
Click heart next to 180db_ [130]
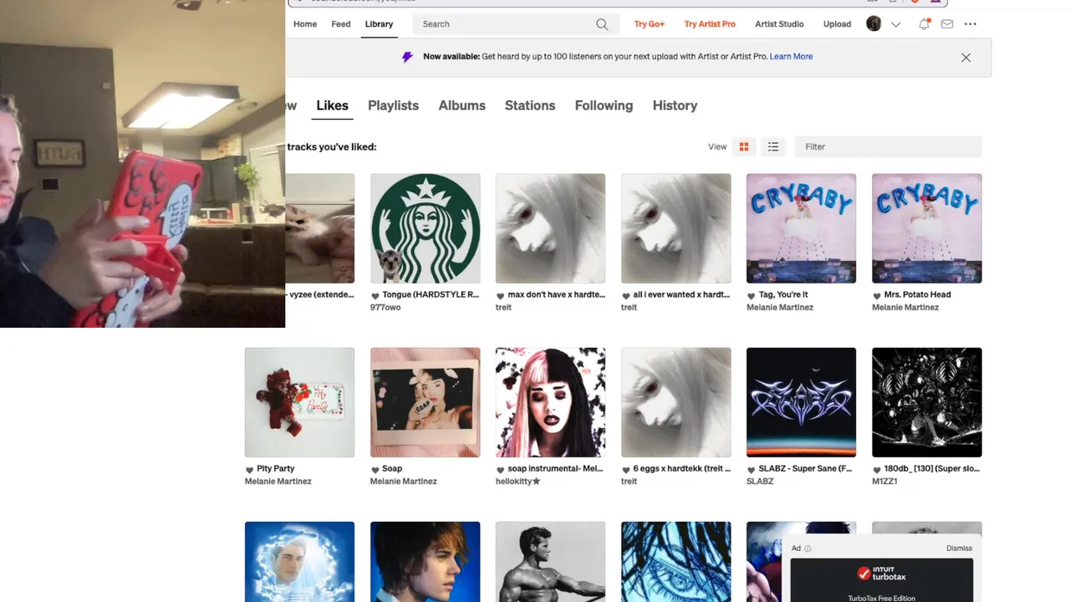[877, 470]
